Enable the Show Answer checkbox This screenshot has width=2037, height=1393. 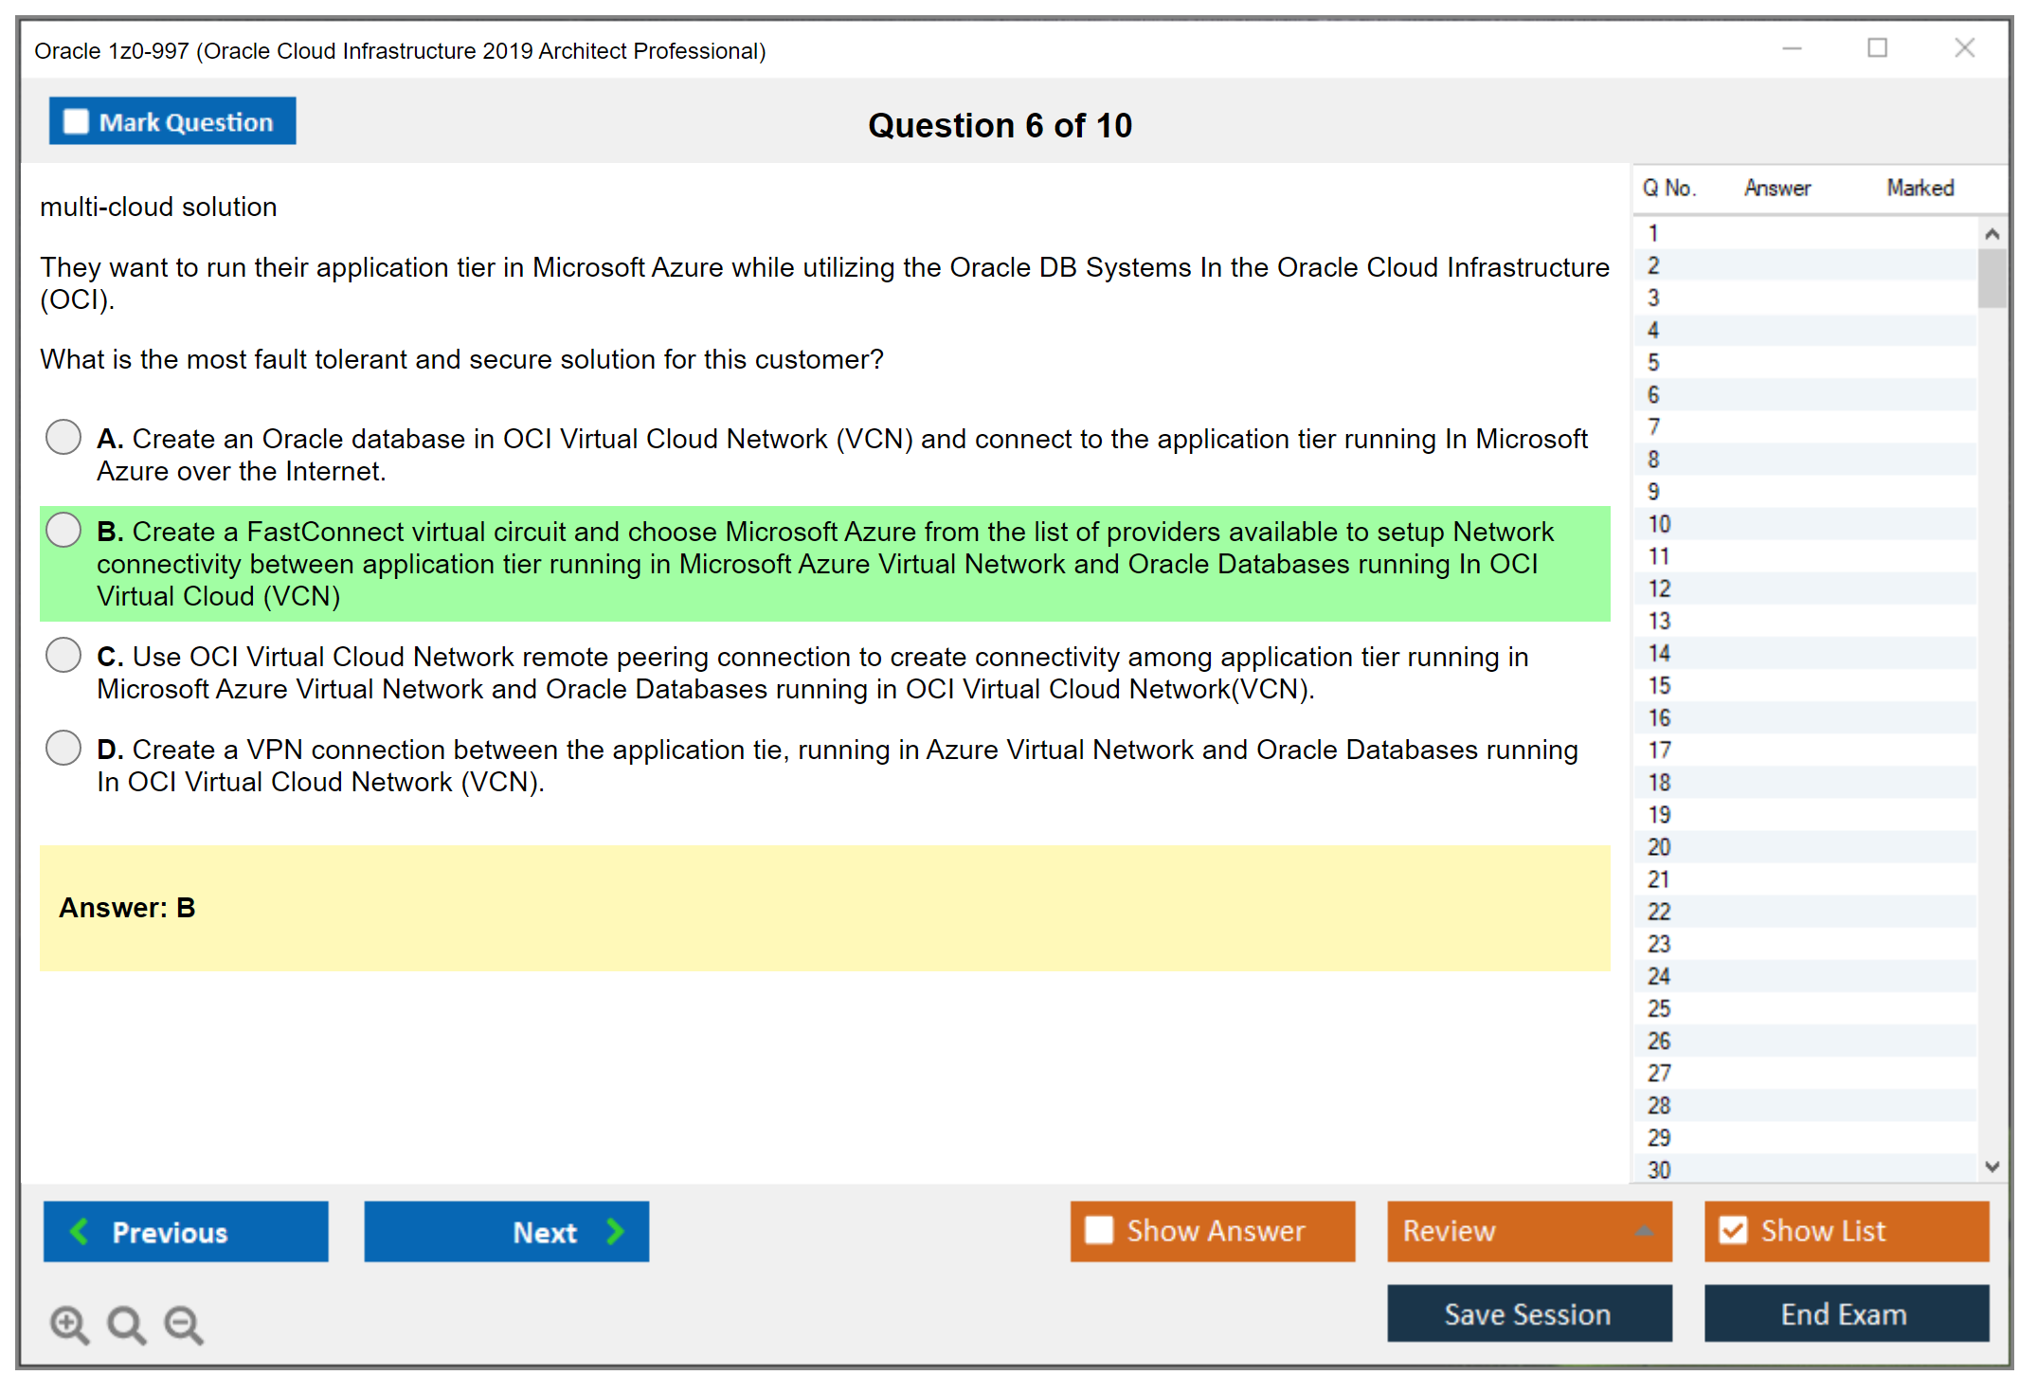pyautogui.click(x=1099, y=1230)
